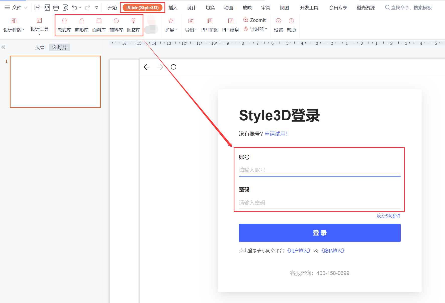This screenshot has width=445, height=303.
Task: Open the 图案库 pattern library
Action: click(x=133, y=25)
